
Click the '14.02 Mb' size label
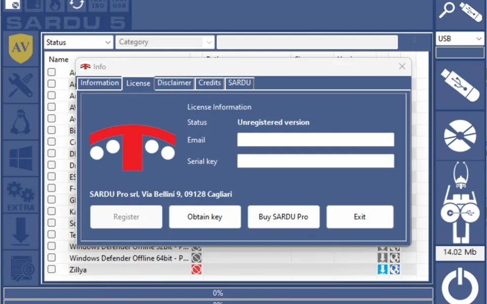pos(460,252)
